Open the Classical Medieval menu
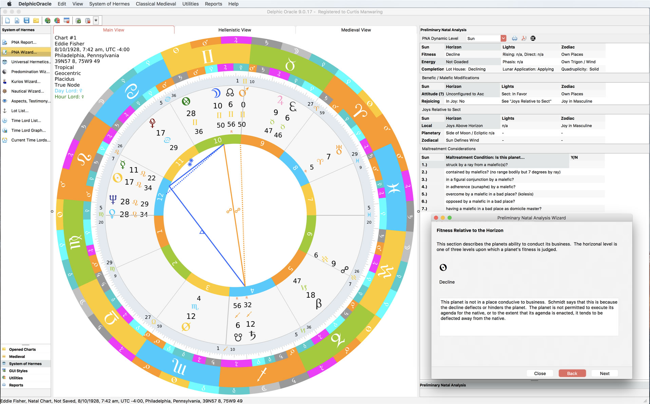 tap(156, 4)
